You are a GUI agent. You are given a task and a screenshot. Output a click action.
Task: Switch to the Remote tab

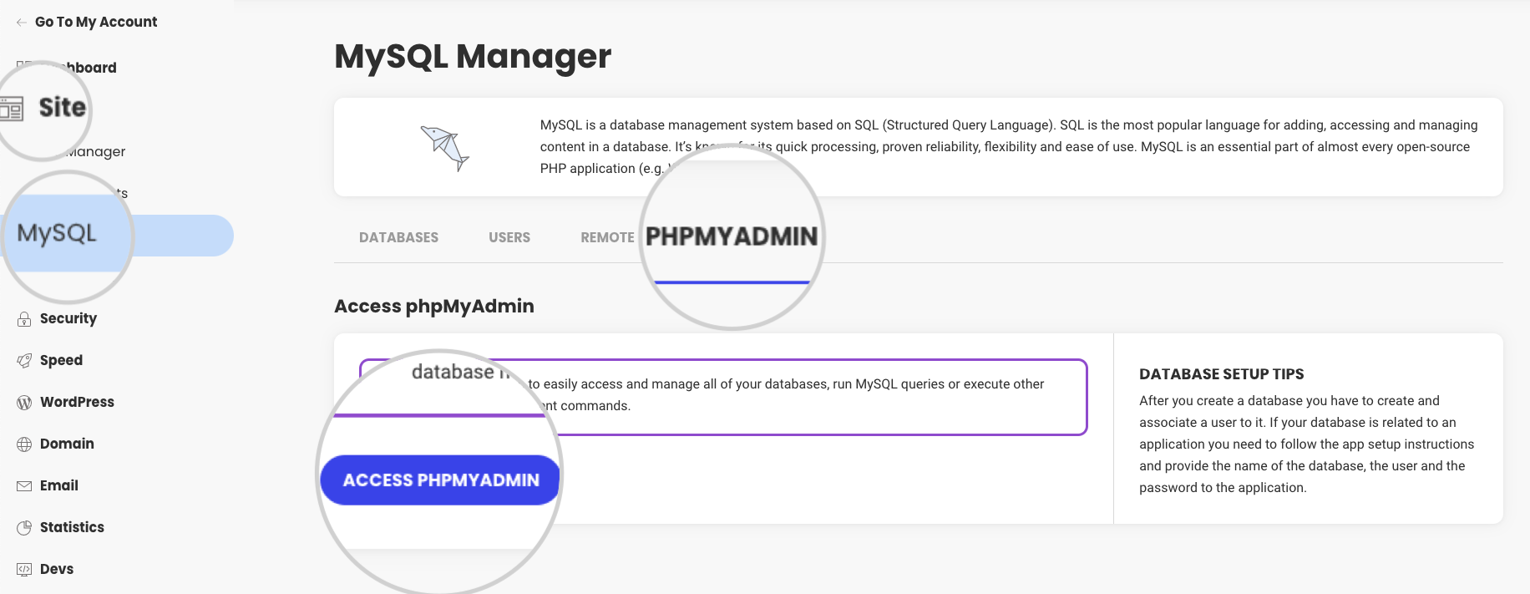tap(607, 237)
